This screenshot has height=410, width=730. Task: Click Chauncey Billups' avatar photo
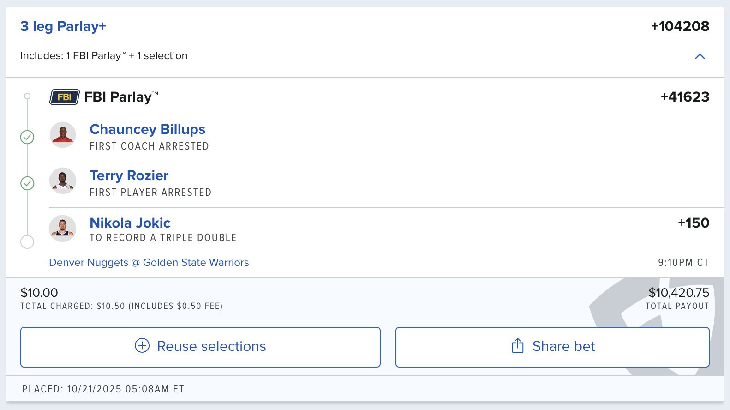[x=63, y=135]
